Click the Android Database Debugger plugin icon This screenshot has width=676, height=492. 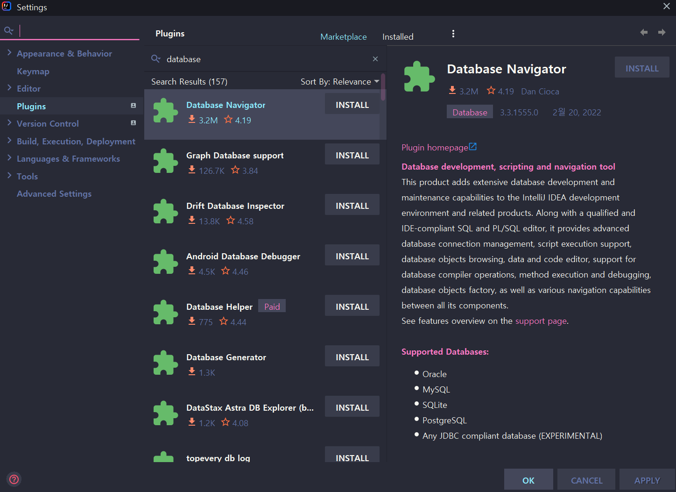(x=166, y=262)
